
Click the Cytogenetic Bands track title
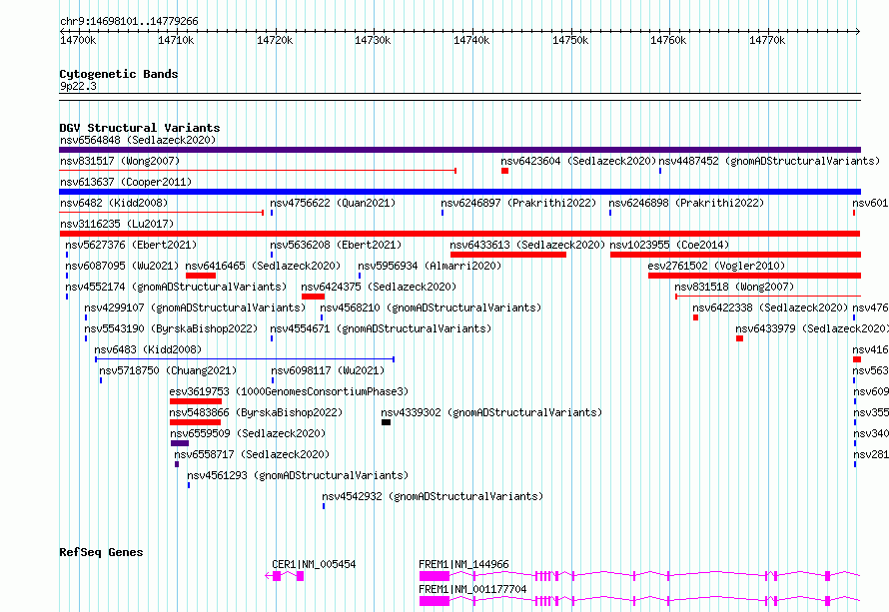point(119,74)
